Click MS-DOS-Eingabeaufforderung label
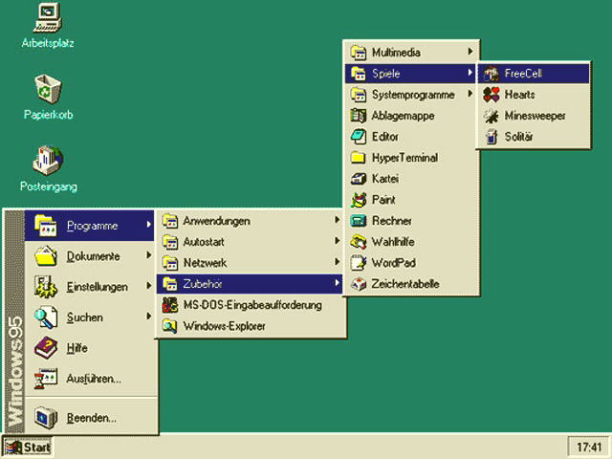 coord(252,305)
